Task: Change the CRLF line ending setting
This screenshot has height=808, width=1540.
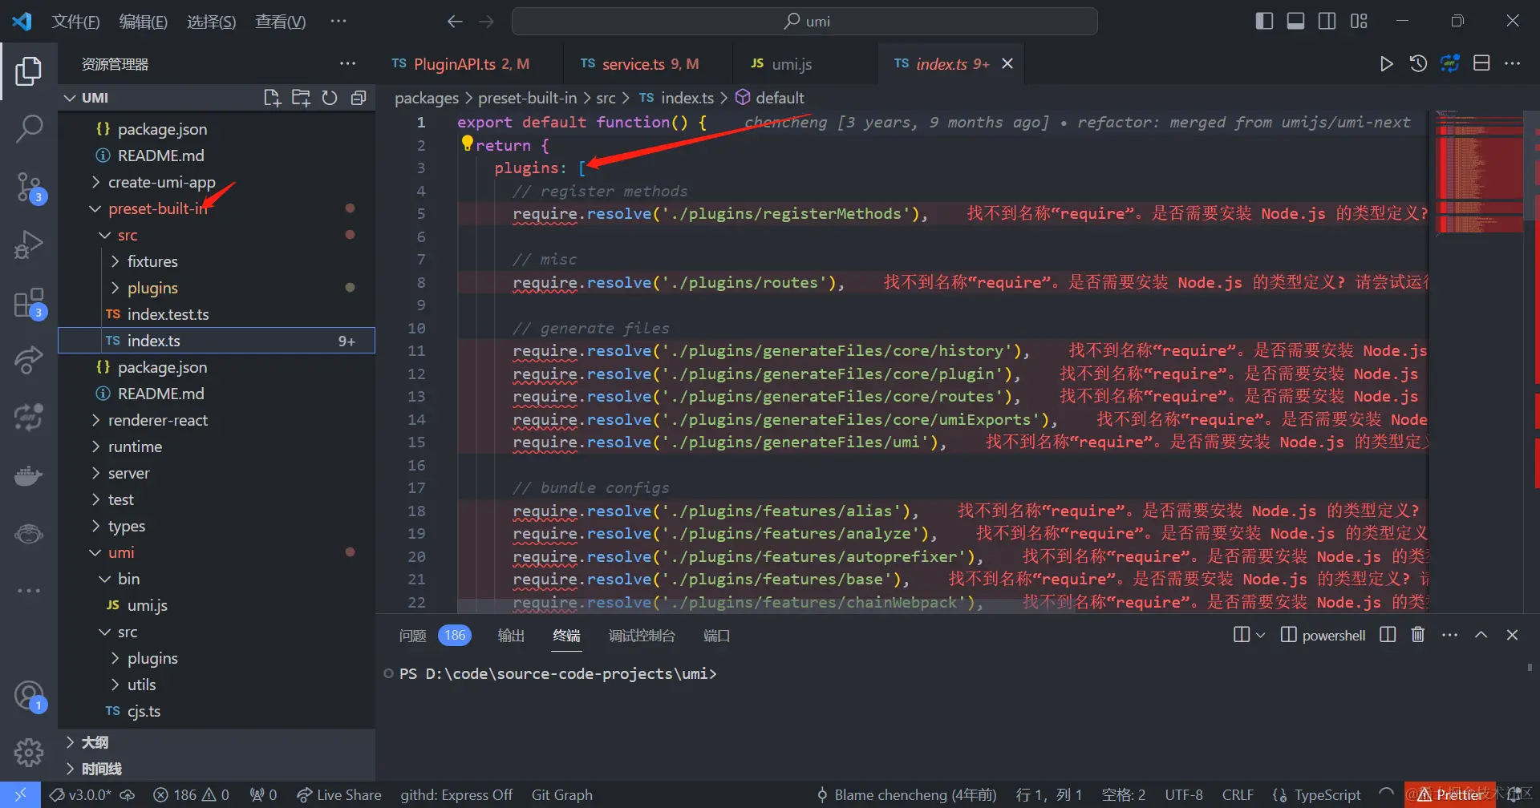Action: coord(1238,795)
